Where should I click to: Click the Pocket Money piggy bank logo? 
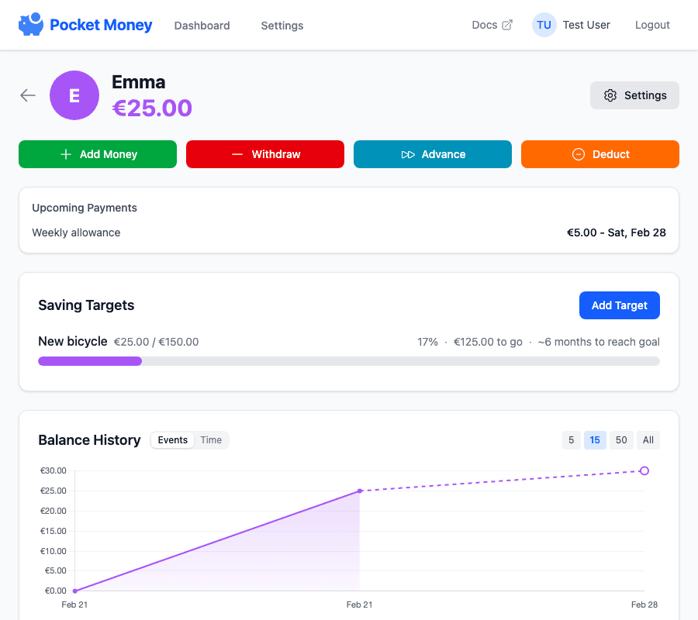click(31, 25)
